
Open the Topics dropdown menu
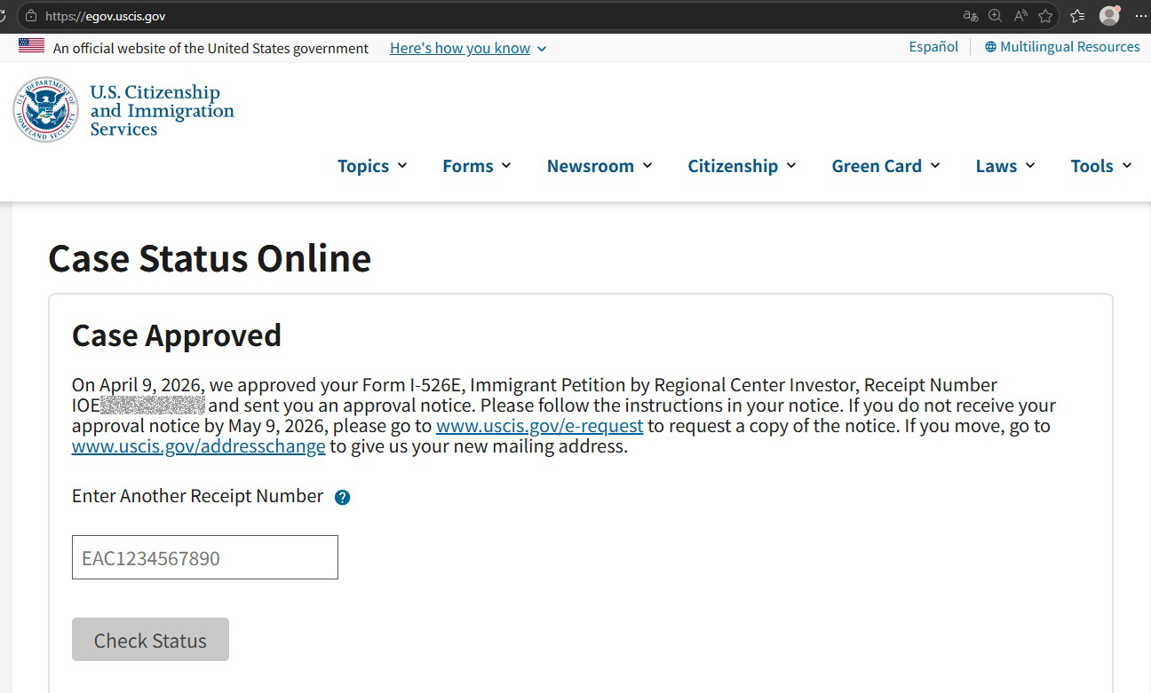(372, 166)
